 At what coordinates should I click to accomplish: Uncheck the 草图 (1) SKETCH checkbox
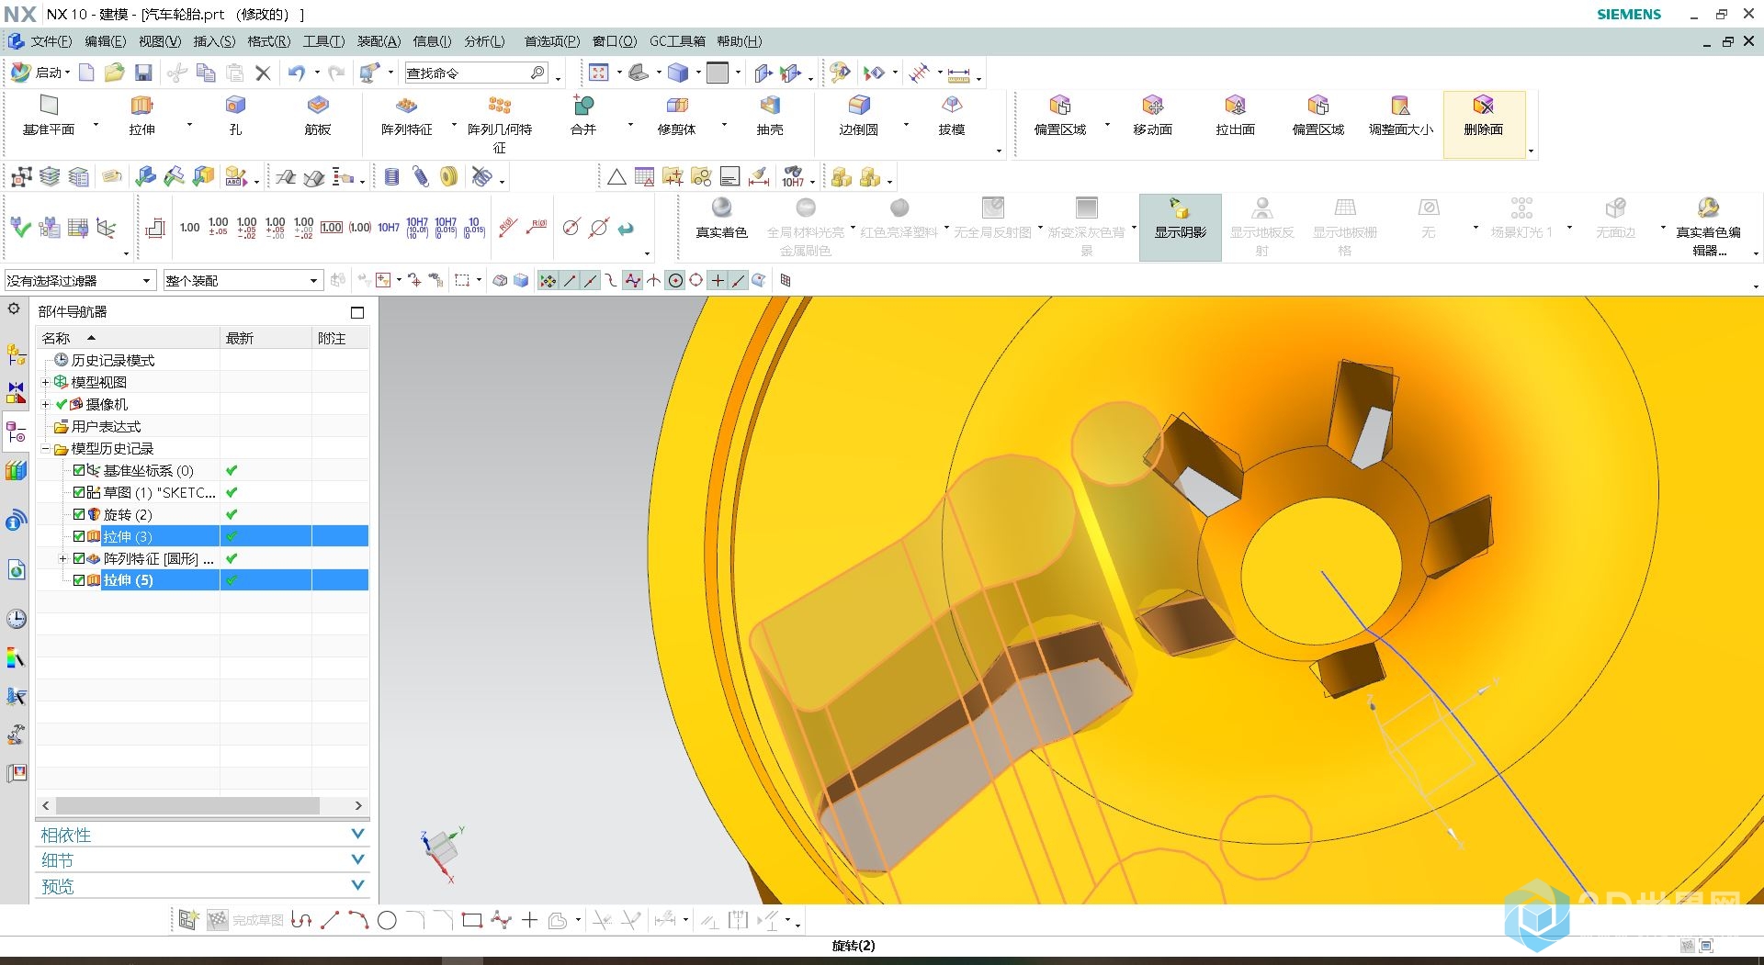[x=79, y=492]
